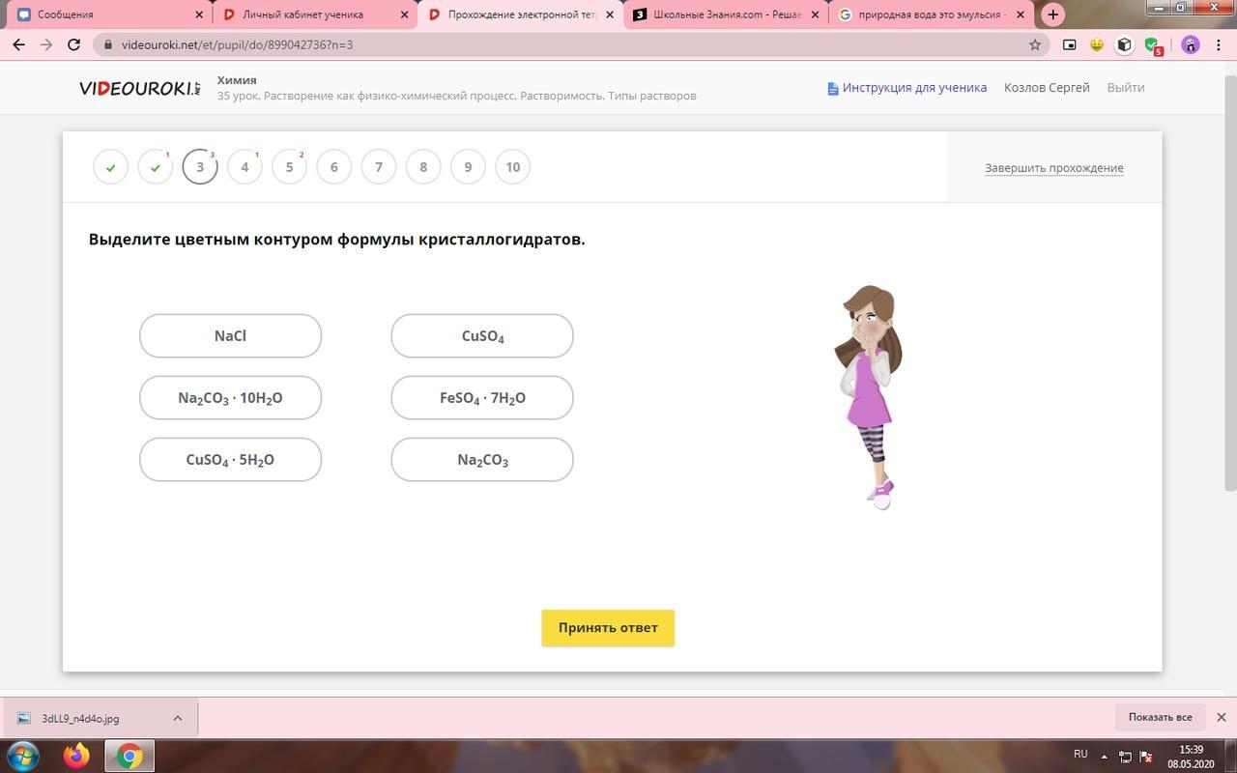Click the Windows Start button
The height and width of the screenshot is (773, 1237).
click(23, 755)
